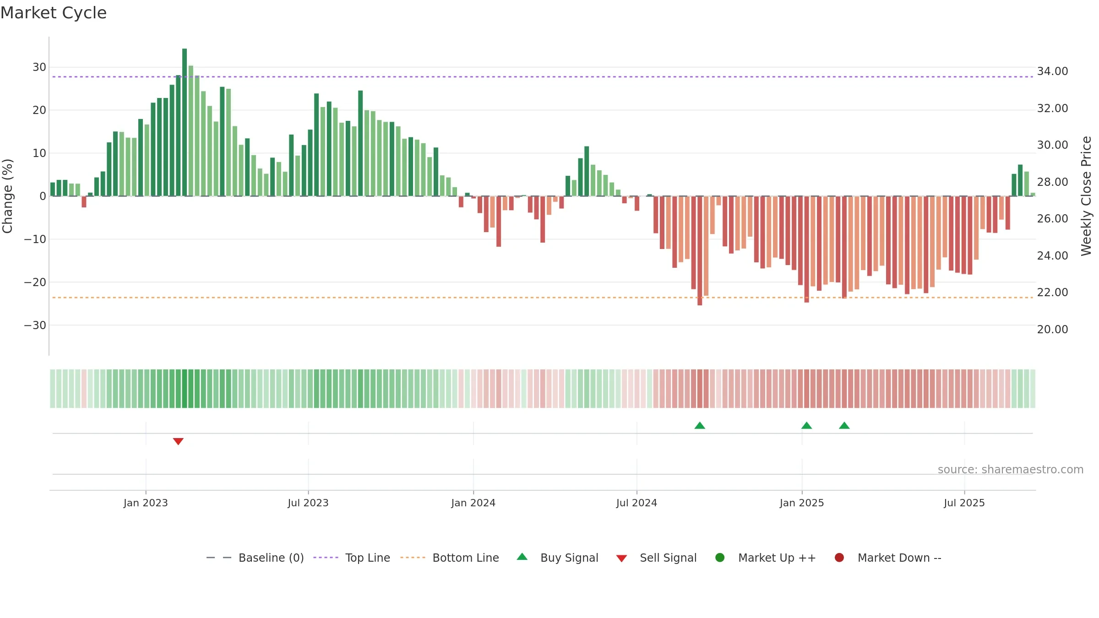Click the source: sharemaestro.com text
This screenshot has width=1099, height=618.
pyautogui.click(x=1011, y=470)
